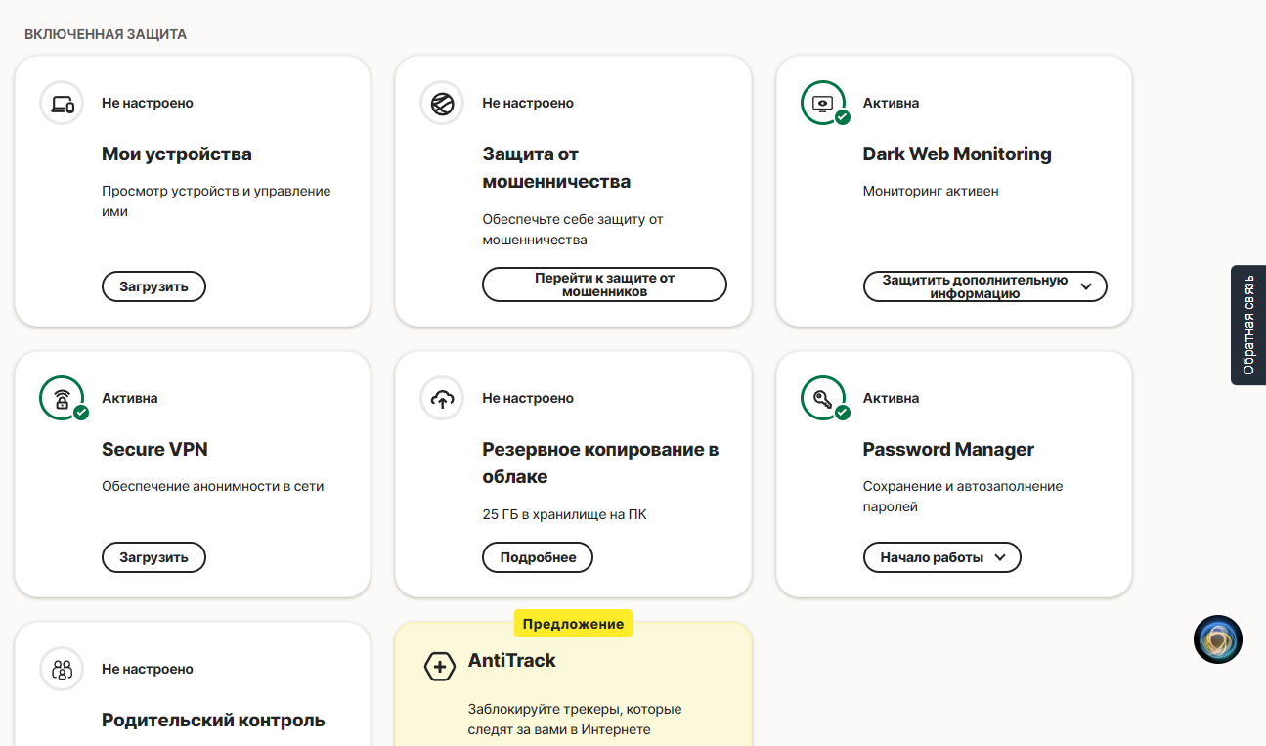Click the scam protection shield icon
The height and width of the screenshot is (746, 1266).
coord(443,104)
